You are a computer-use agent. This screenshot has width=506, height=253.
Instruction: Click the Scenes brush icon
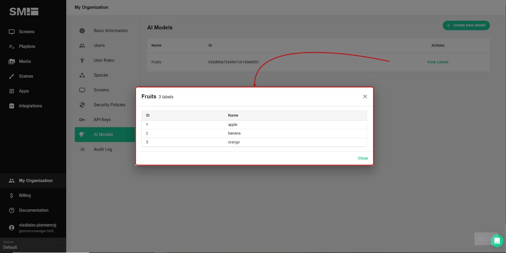tap(12, 76)
